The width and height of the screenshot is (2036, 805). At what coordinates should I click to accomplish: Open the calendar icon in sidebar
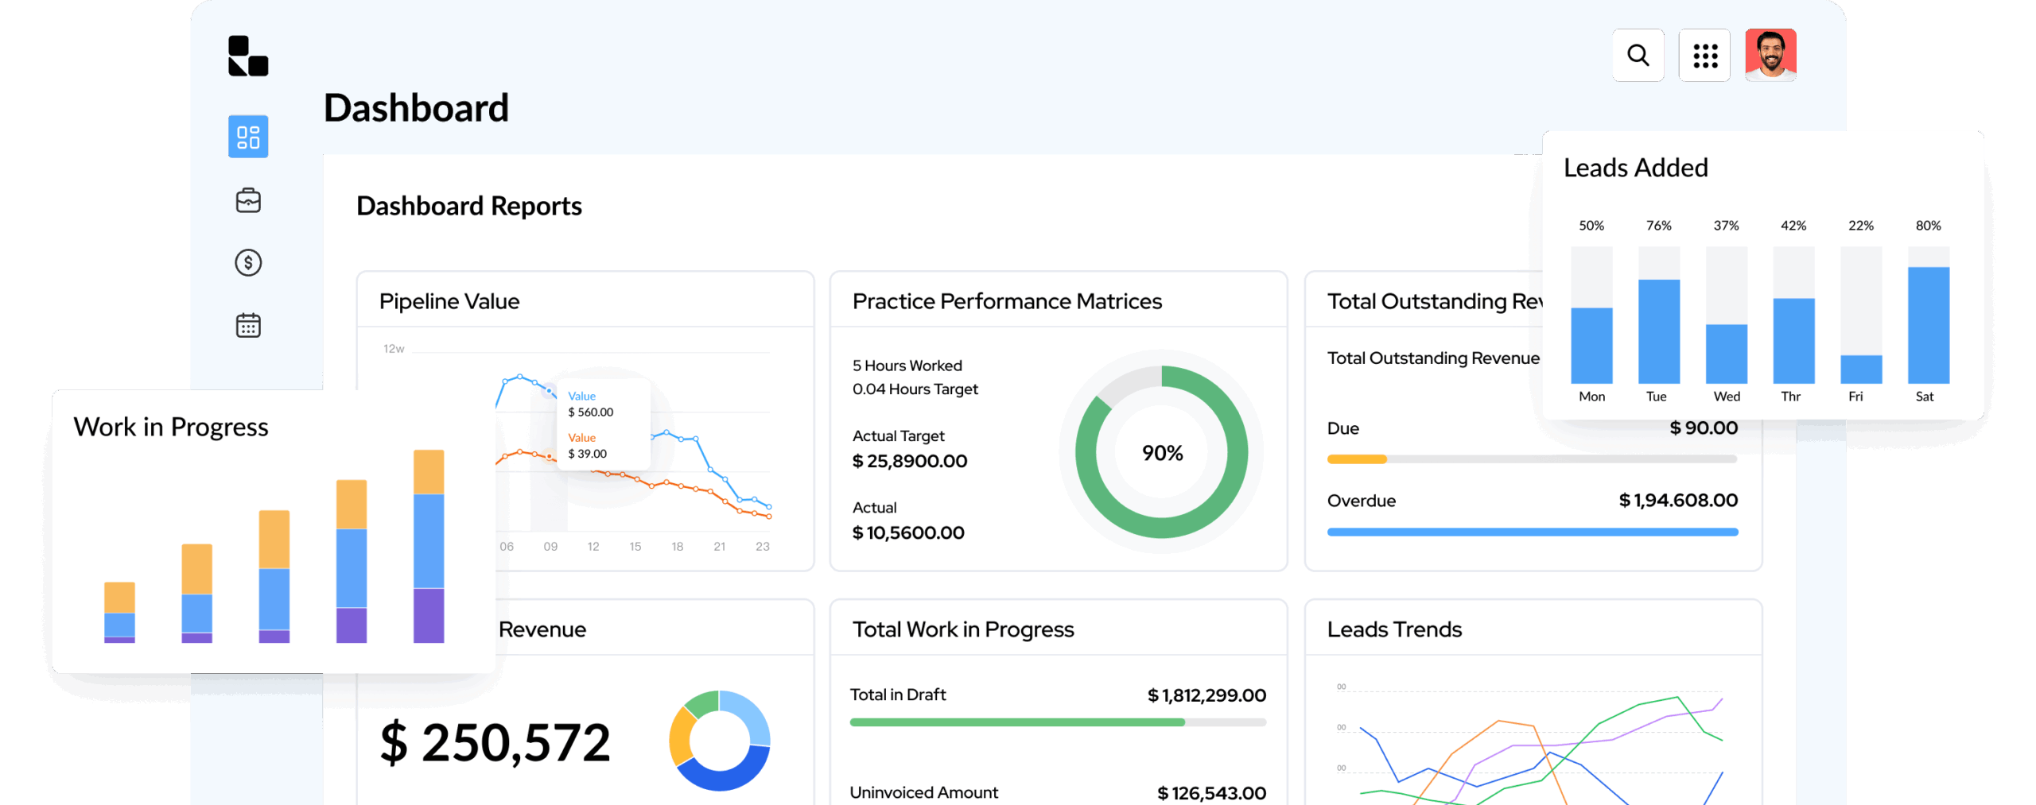[x=248, y=325]
